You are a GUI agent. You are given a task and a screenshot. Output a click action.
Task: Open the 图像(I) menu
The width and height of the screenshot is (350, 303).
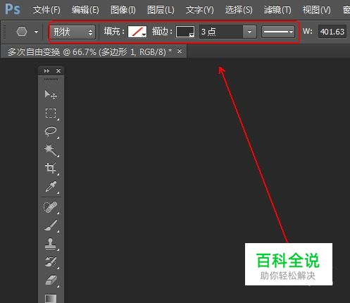(x=123, y=10)
